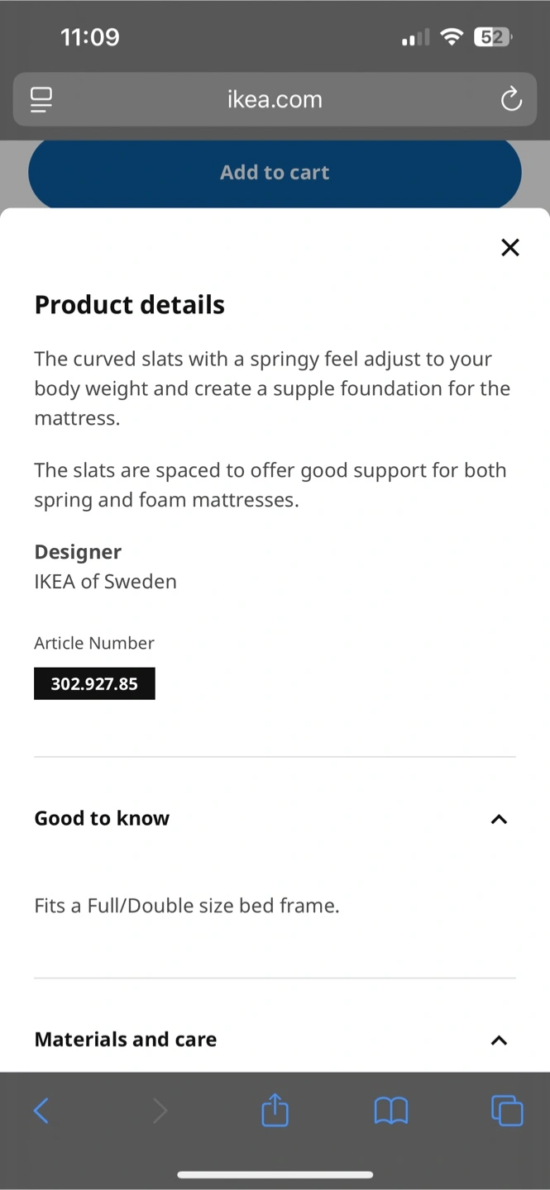Tap the home indicator bar
Screen dimensions: 550x1190
(275, 1174)
